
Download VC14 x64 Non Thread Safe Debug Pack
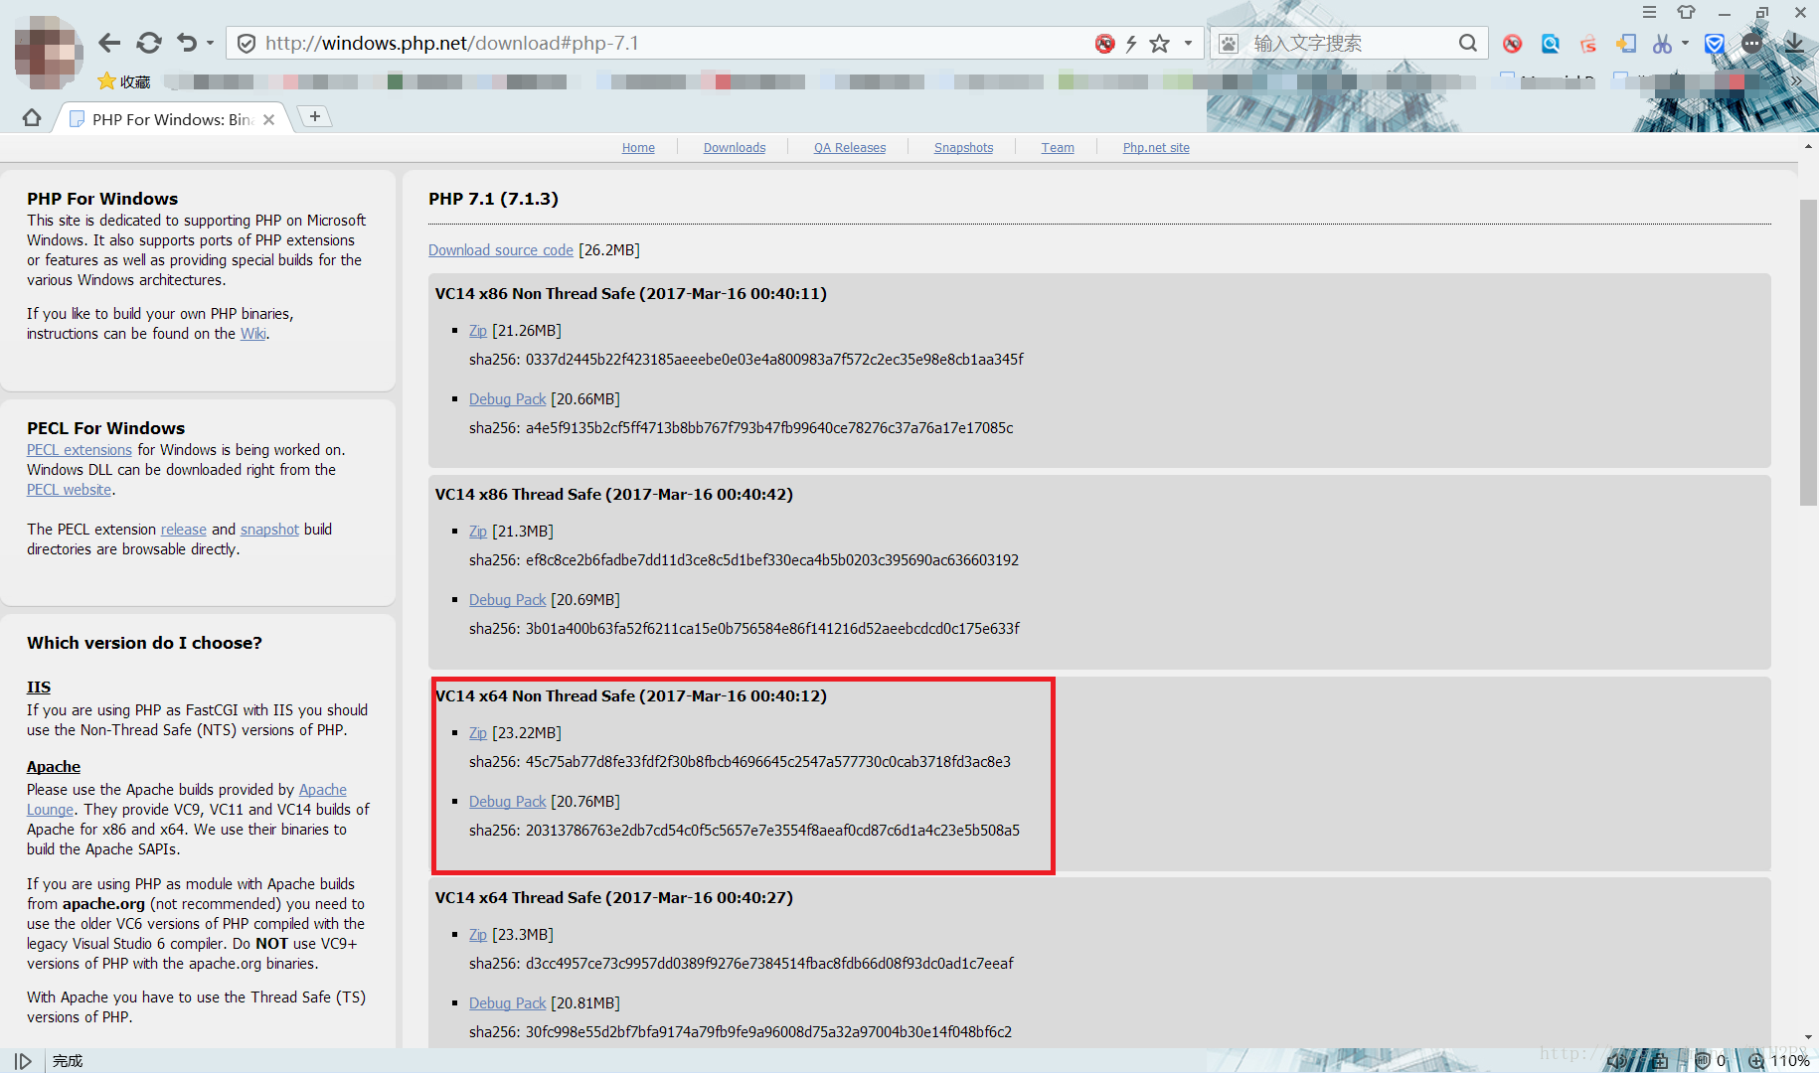pos(508,802)
